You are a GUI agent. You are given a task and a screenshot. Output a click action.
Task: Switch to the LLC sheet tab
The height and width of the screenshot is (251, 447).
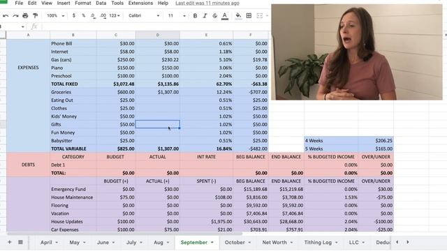tap(354, 243)
